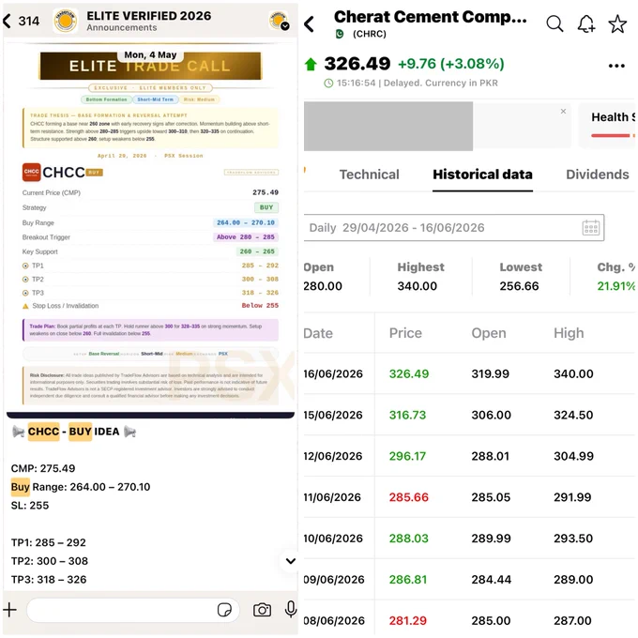
Task: Select price 326.49 for 16/06/2026
Action: point(409,374)
